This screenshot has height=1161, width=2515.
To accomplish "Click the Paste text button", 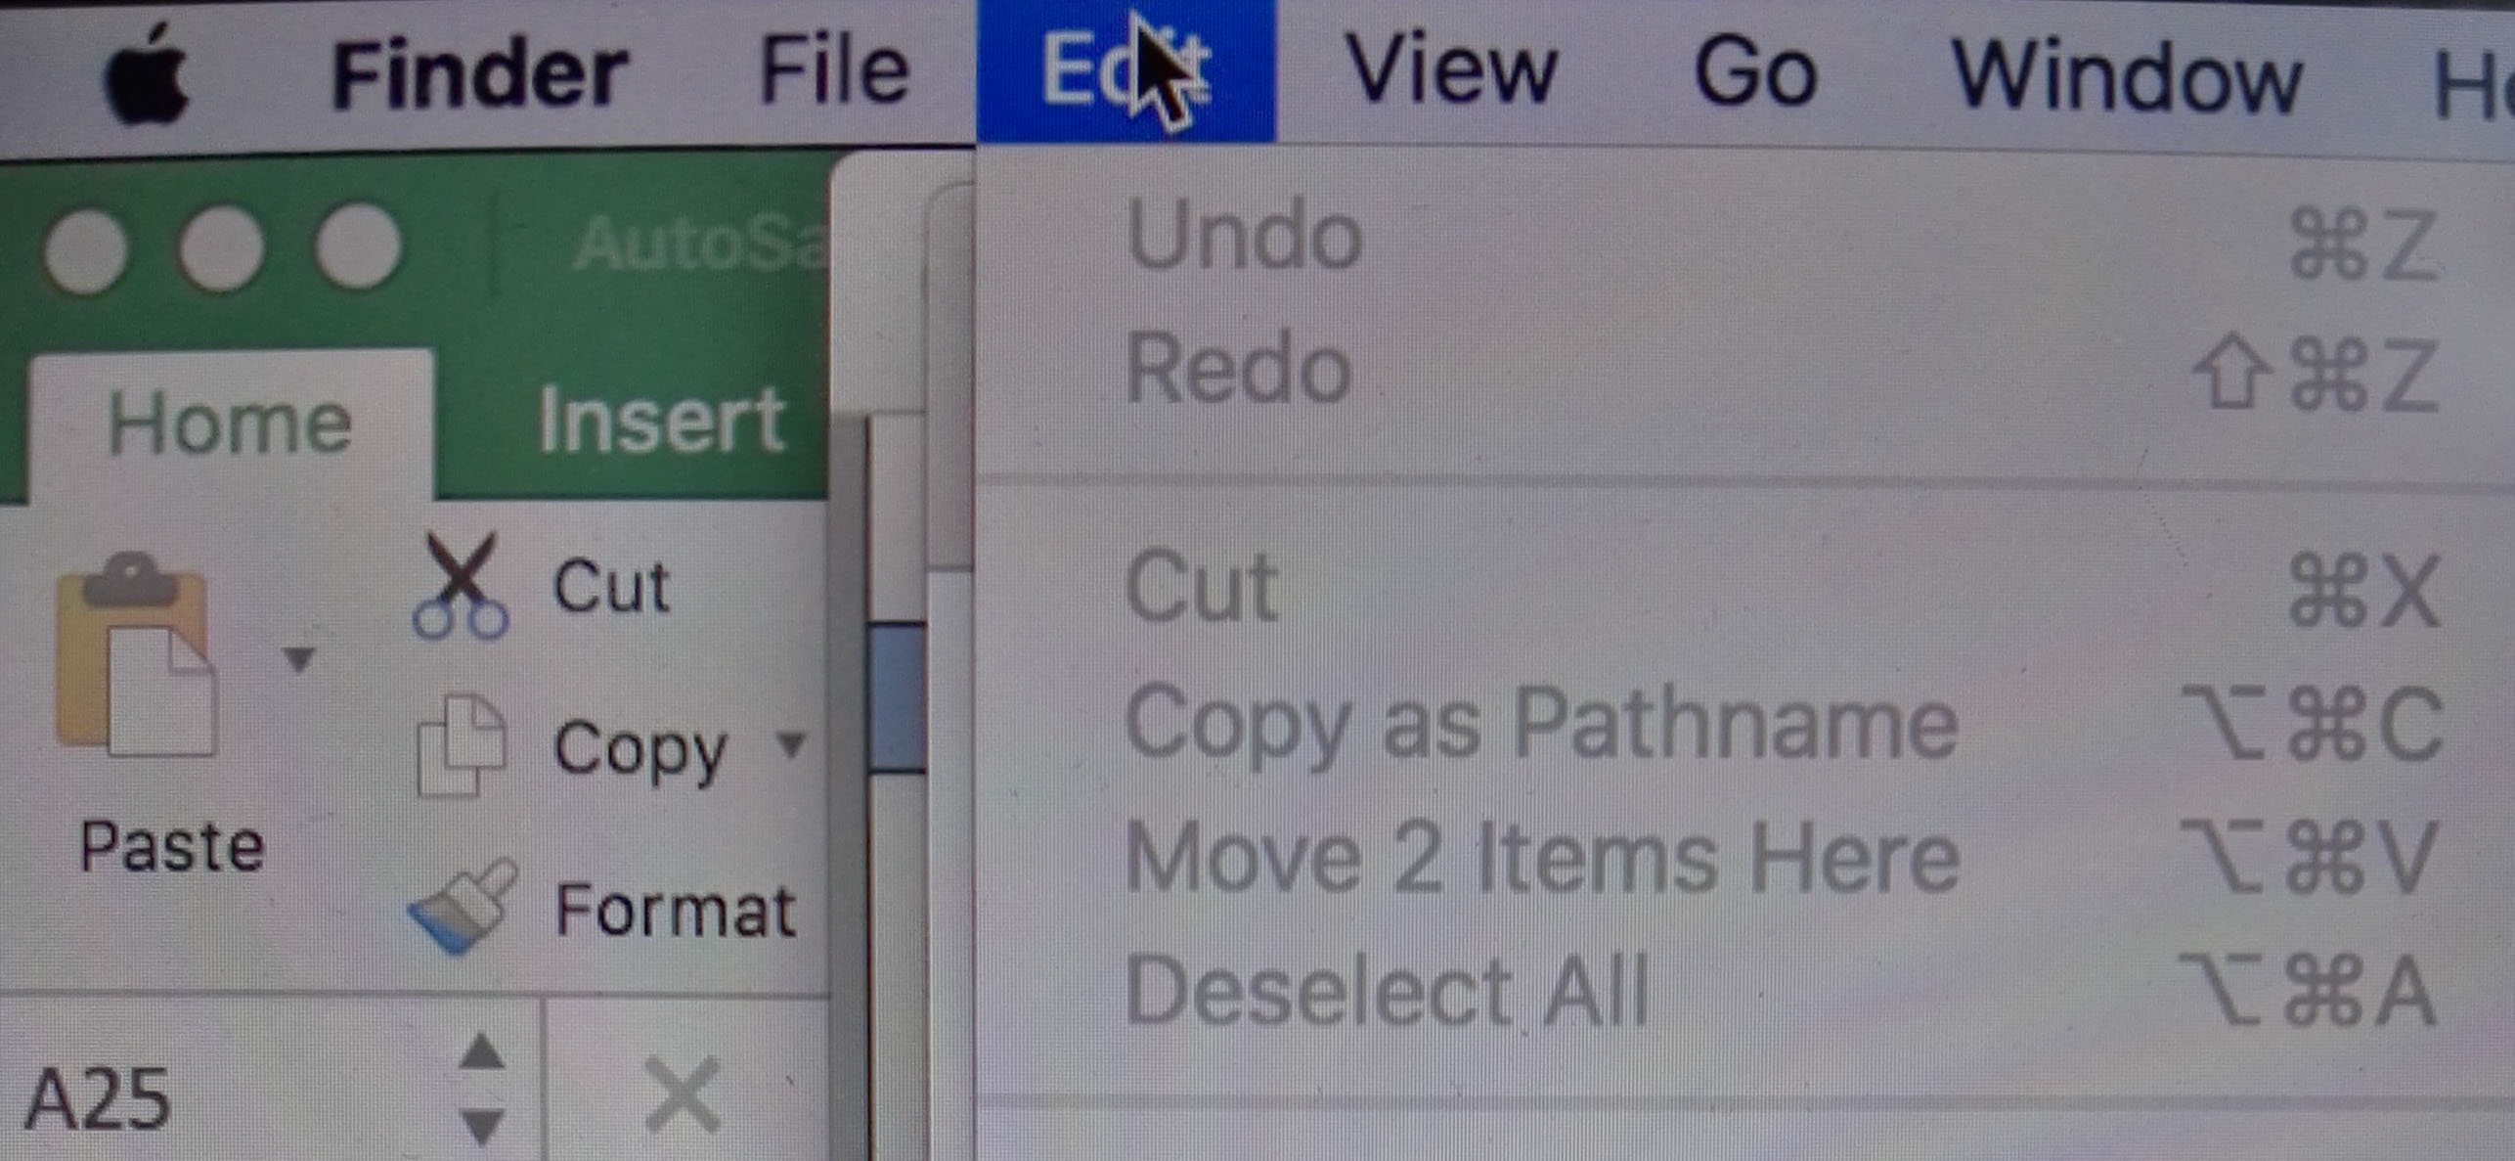I will tap(172, 847).
